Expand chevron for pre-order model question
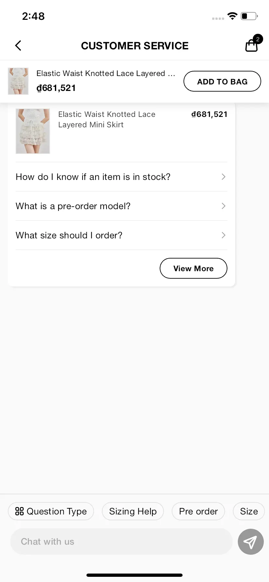This screenshot has width=269, height=582. pos(224,206)
